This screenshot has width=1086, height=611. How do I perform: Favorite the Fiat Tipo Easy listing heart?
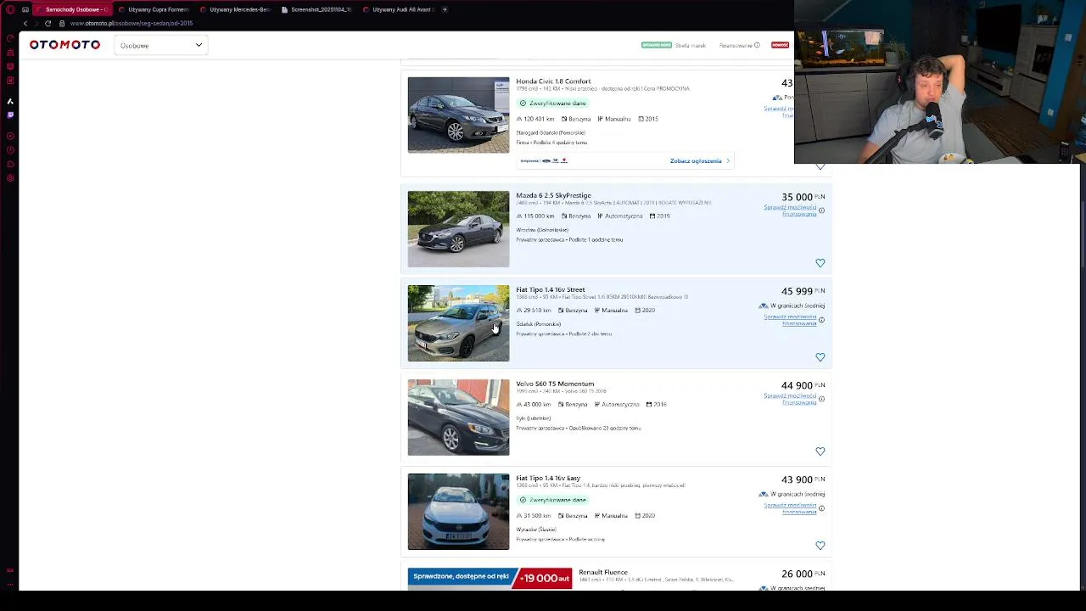pyautogui.click(x=820, y=546)
